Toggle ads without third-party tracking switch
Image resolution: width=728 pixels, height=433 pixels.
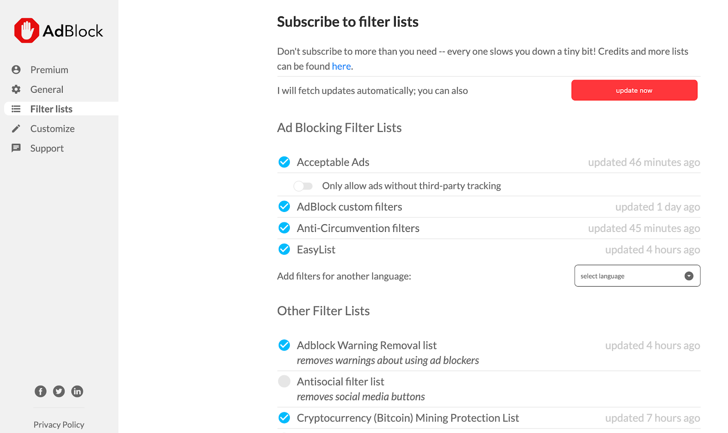(303, 186)
